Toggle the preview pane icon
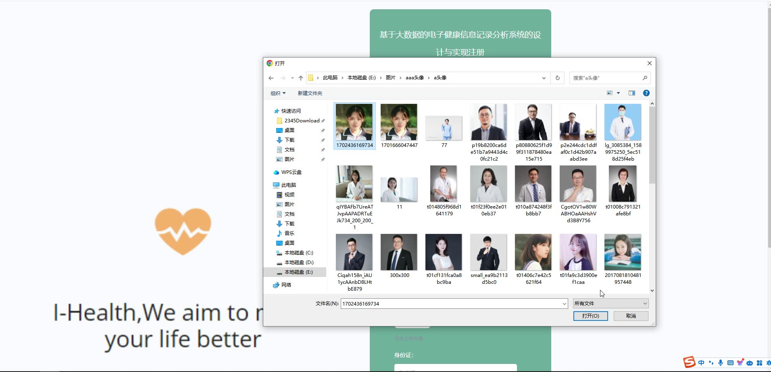 tap(631, 93)
